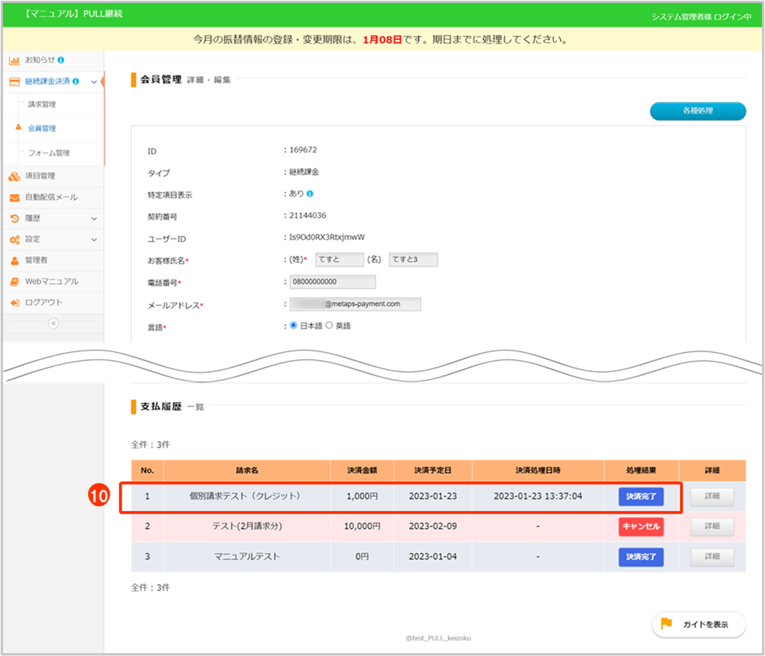Select the 日本語 language radio button

[294, 326]
